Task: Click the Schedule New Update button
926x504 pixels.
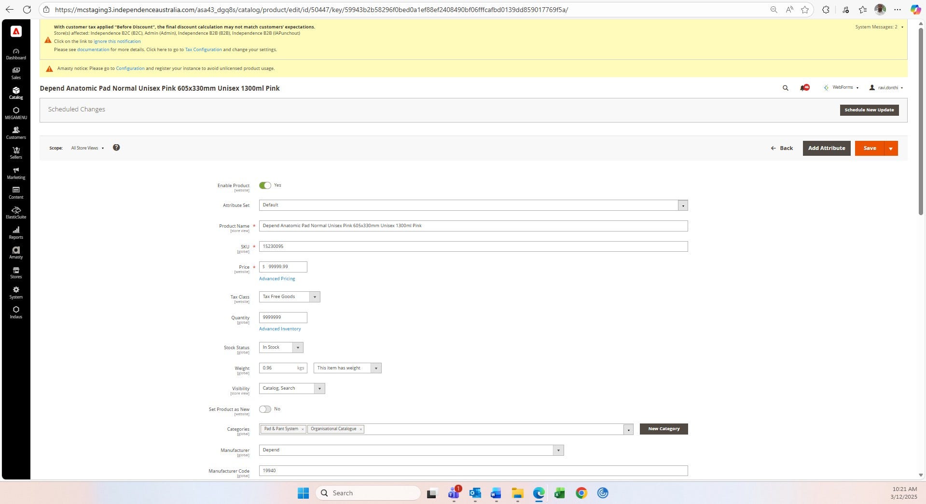Action: point(869,110)
